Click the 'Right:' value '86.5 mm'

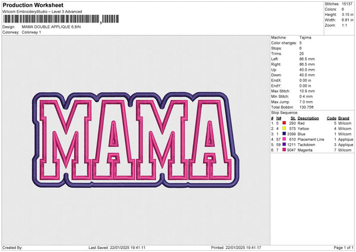pos(307,64)
